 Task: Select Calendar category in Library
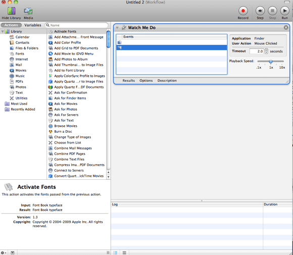[x=22, y=37]
